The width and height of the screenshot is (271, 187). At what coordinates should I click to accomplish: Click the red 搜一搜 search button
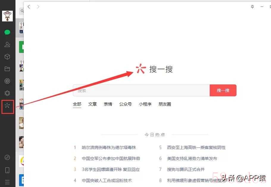point(223,90)
